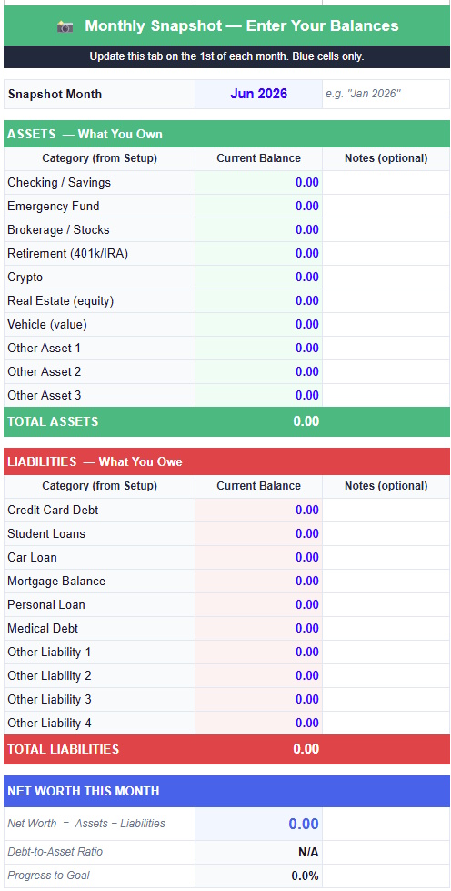Viewport: 451px width, 891px height.
Task: Click the Brokerage / Stocks balance cell
Action: click(x=258, y=230)
